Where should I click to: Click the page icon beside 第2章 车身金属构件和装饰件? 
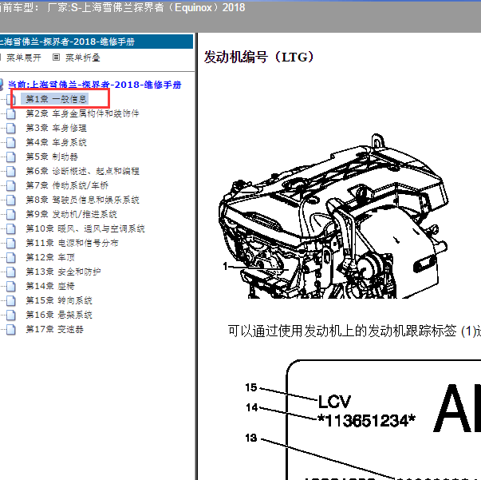(x=11, y=113)
